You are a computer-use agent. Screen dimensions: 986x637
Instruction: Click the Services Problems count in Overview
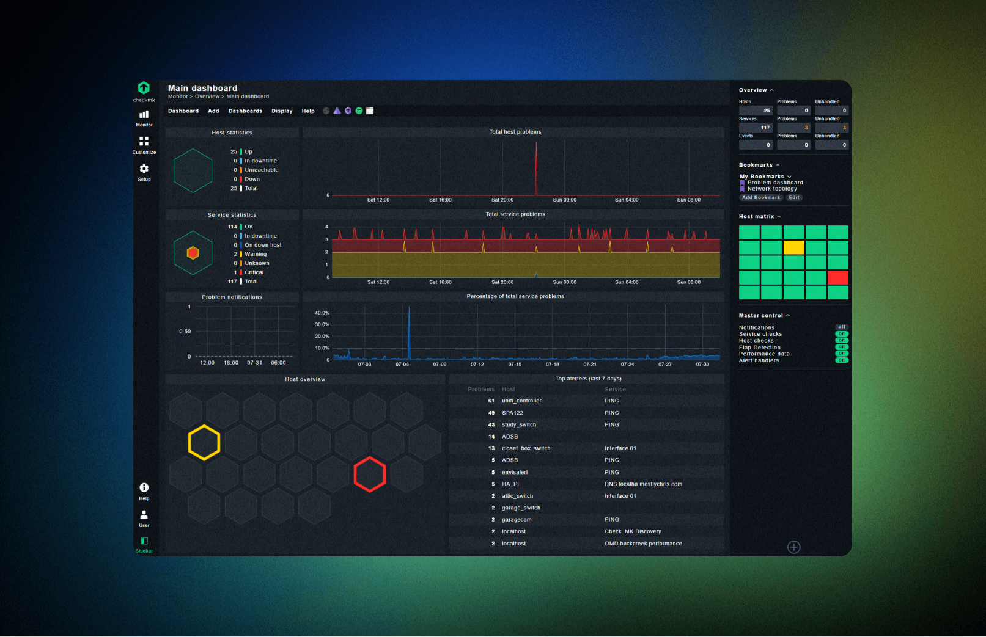click(793, 128)
